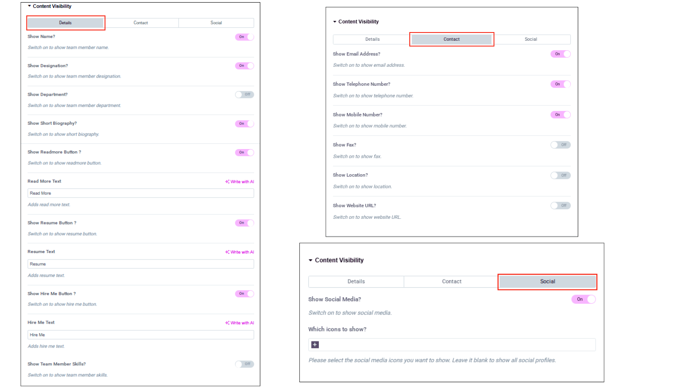Open Details tab in the bottom-right panel
Screen dimensions: 693x390
coord(356,282)
